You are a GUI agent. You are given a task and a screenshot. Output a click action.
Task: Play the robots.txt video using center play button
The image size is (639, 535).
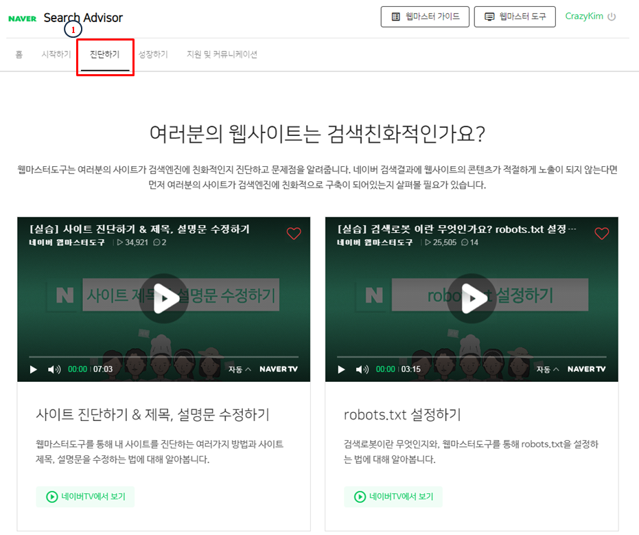click(x=472, y=298)
